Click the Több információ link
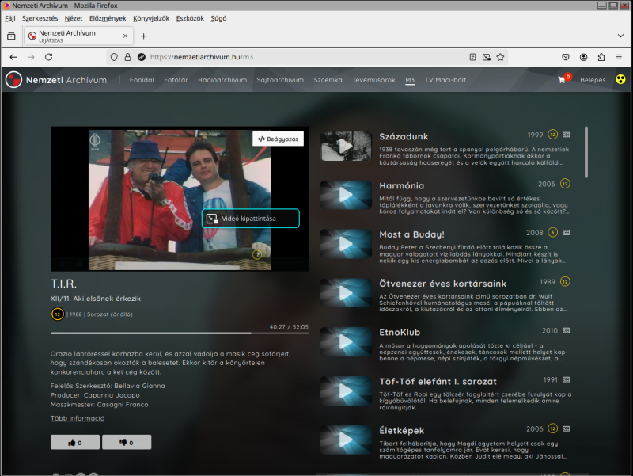 click(x=78, y=418)
